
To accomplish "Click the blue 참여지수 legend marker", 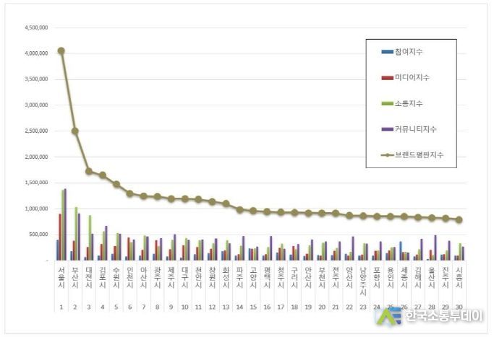I will 387,52.
